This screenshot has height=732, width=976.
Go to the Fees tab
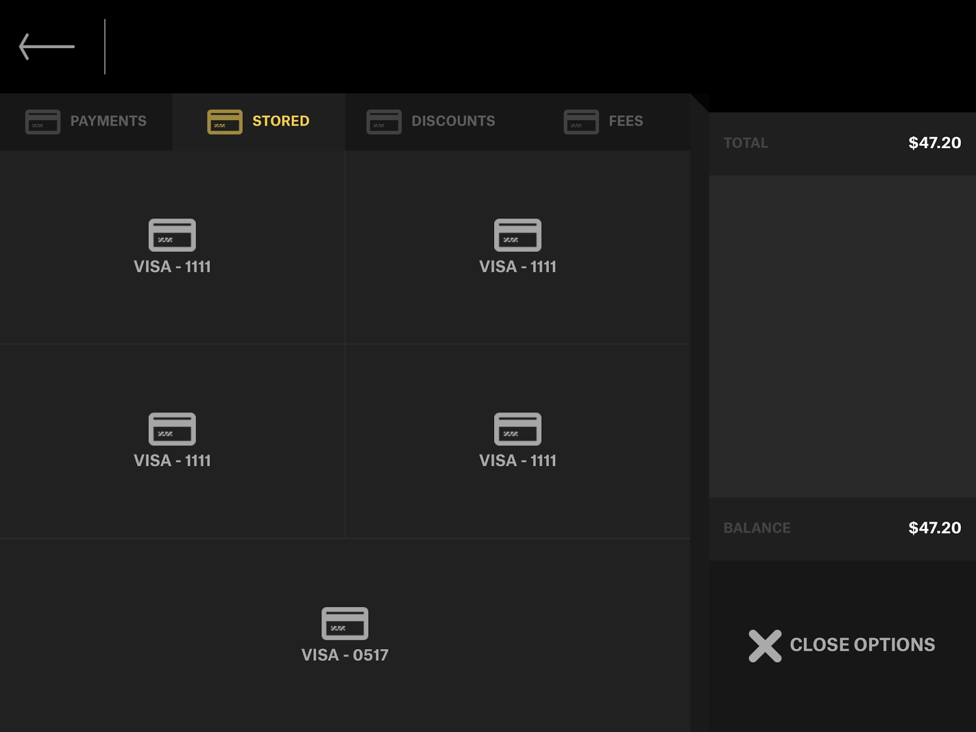point(625,121)
